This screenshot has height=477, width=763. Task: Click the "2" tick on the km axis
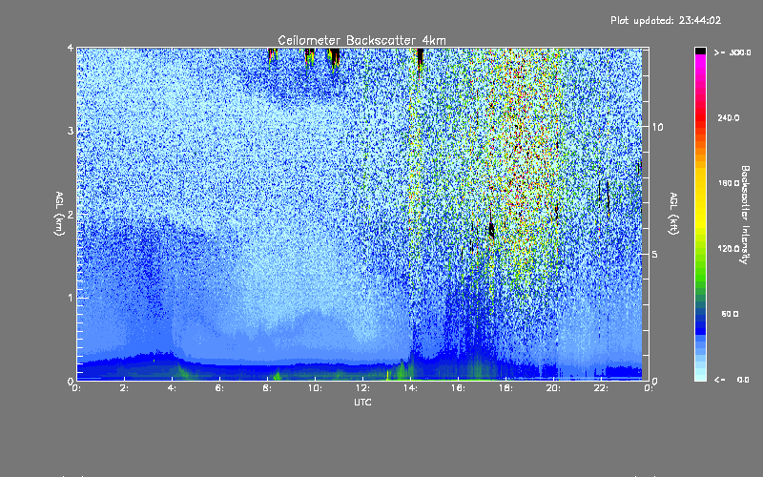71,214
